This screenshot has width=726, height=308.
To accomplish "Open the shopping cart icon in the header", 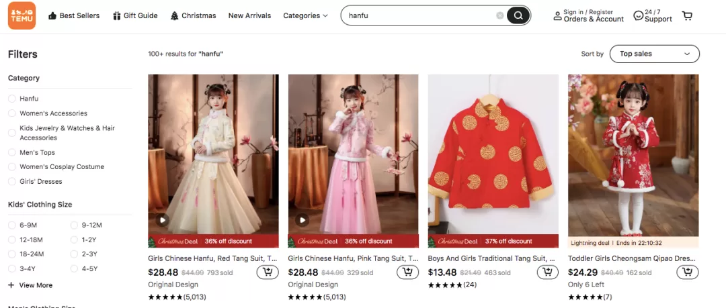I will (x=687, y=15).
